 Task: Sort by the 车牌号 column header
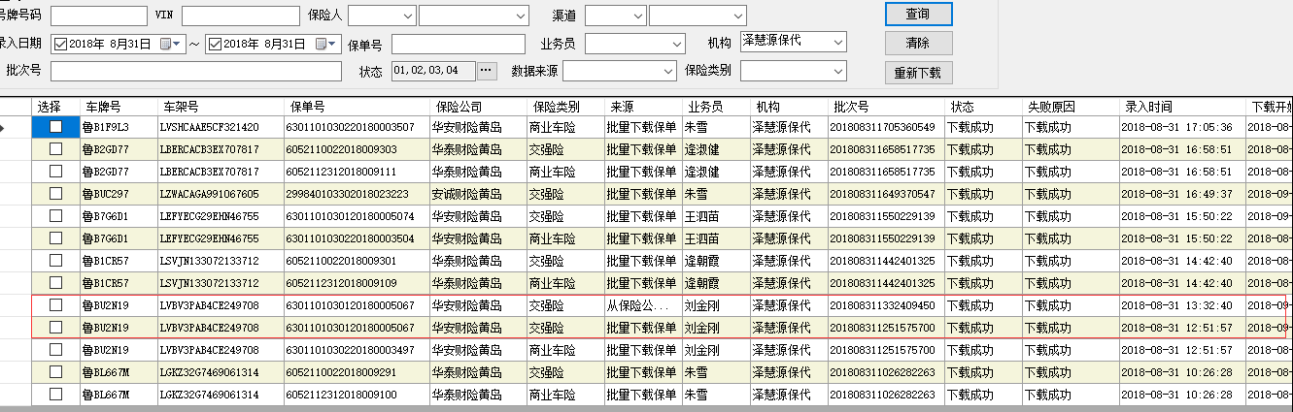click(x=119, y=107)
